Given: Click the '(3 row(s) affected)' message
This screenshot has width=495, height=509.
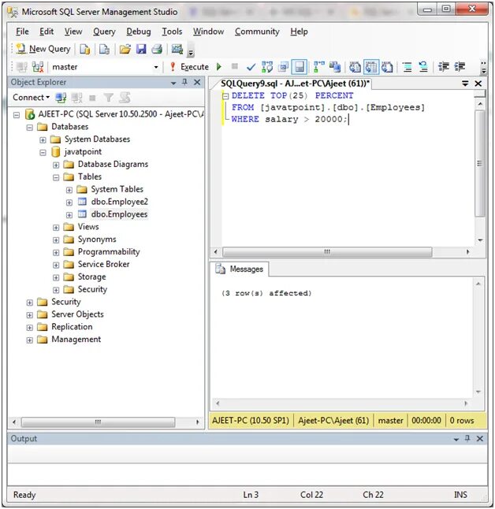Looking at the screenshot, I should pos(266,293).
